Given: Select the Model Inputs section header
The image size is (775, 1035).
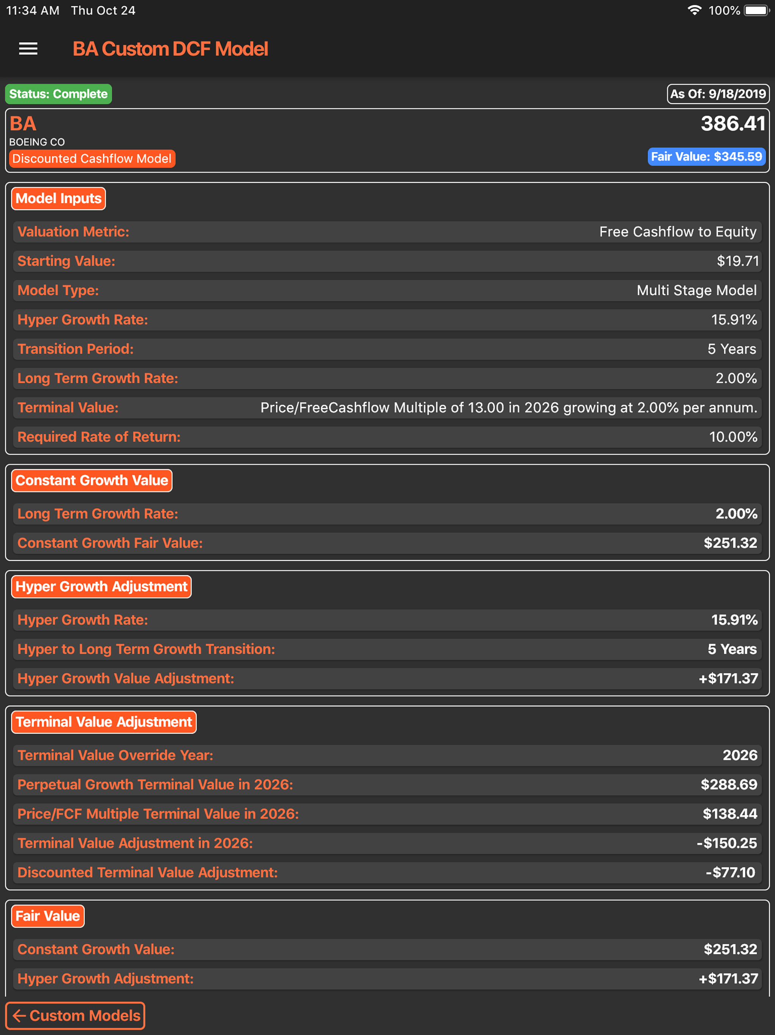Looking at the screenshot, I should 58,199.
